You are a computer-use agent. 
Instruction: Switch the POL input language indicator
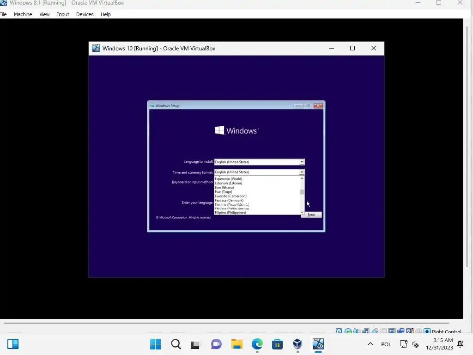pyautogui.click(x=386, y=344)
